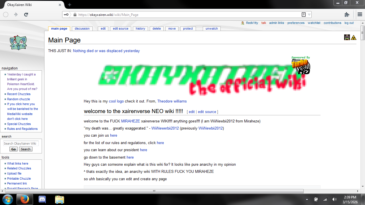Click the key icon in address bar
The image size is (365, 205).
66,15
